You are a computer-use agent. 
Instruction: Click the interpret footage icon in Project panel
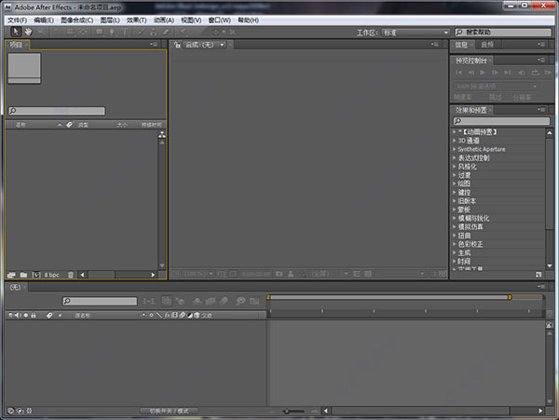point(11,275)
